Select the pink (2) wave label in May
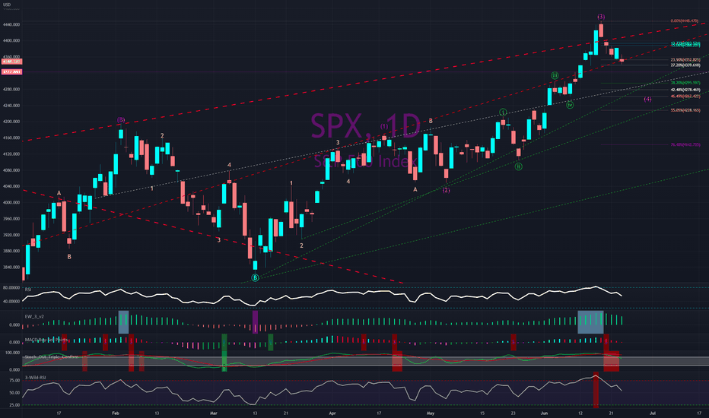Image resolution: width=709 pixels, height=418 pixels. [x=447, y=190]
